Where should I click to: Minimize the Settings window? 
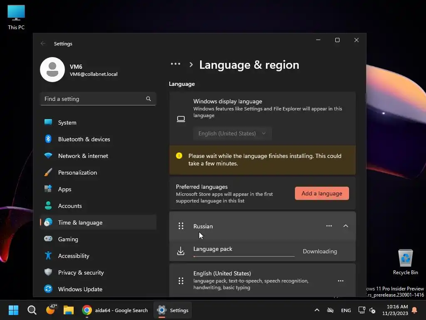tap(318, 40)
